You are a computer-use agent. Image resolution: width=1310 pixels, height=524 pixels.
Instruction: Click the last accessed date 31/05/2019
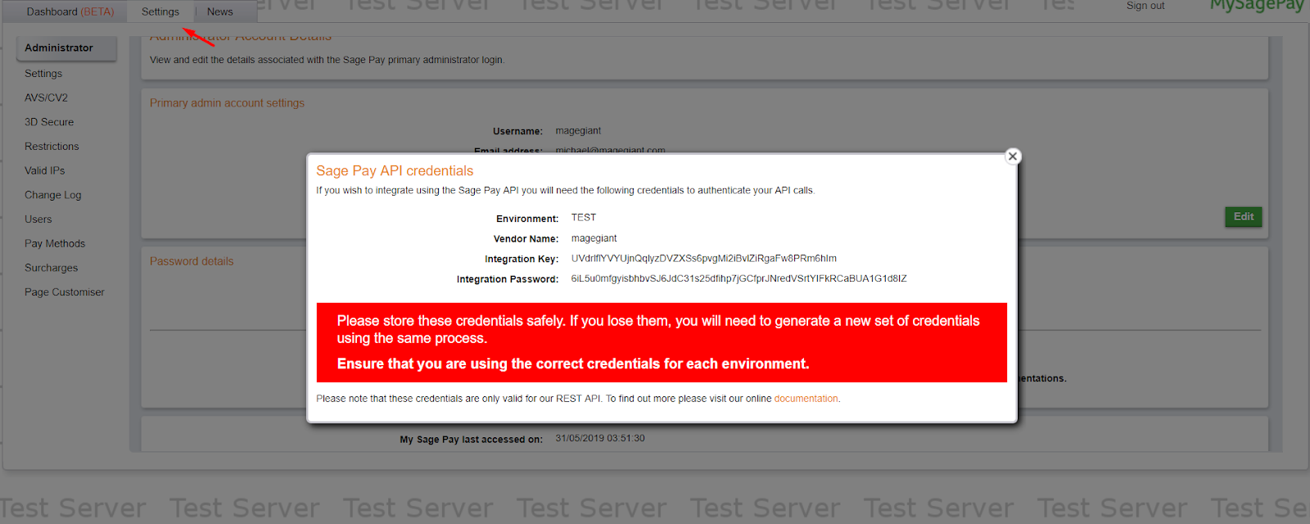(600, 439)
